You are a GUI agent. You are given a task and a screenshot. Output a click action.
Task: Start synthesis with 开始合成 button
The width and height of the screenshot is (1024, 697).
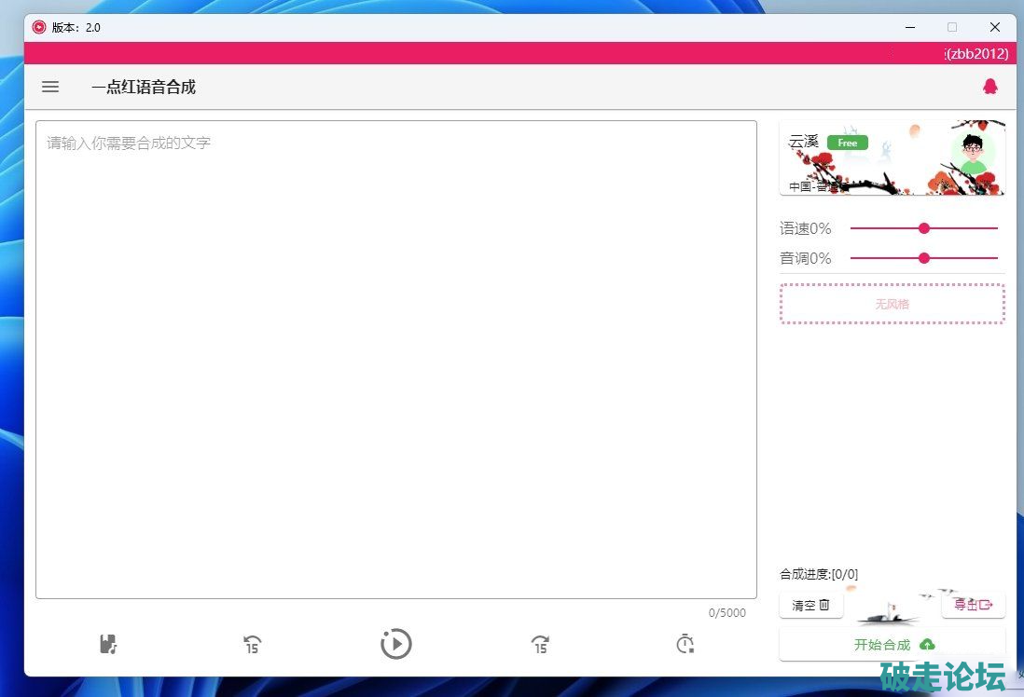point(892,645)
